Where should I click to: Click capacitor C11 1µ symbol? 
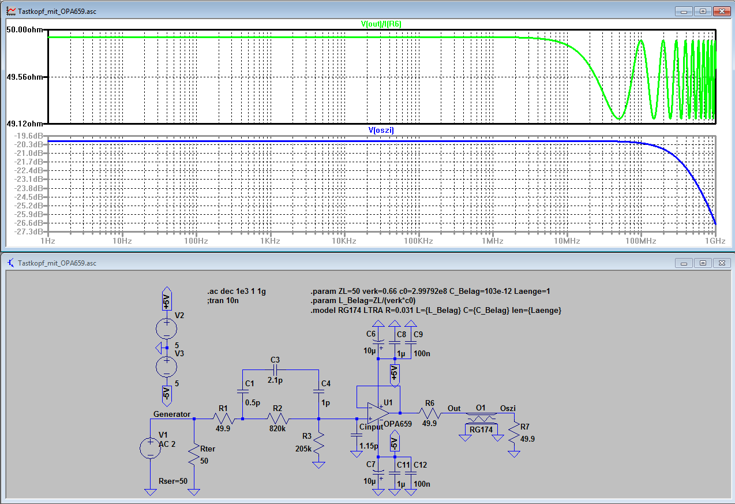[394, 473]
